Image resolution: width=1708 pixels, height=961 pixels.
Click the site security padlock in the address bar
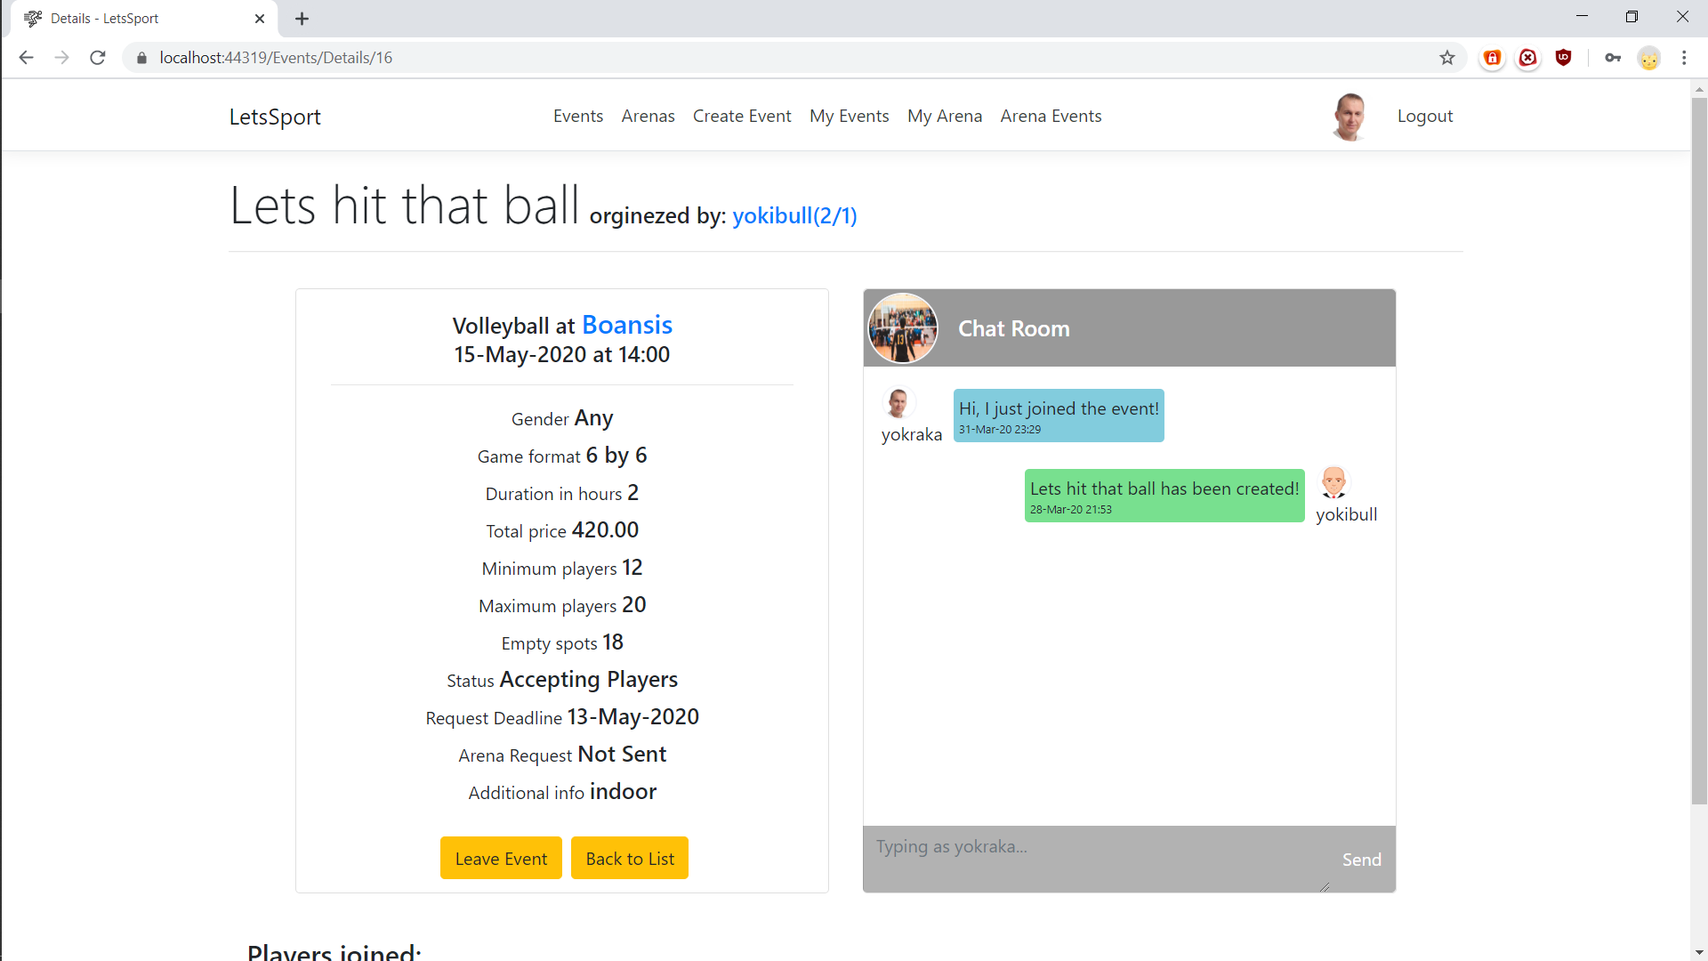point(141,57)
